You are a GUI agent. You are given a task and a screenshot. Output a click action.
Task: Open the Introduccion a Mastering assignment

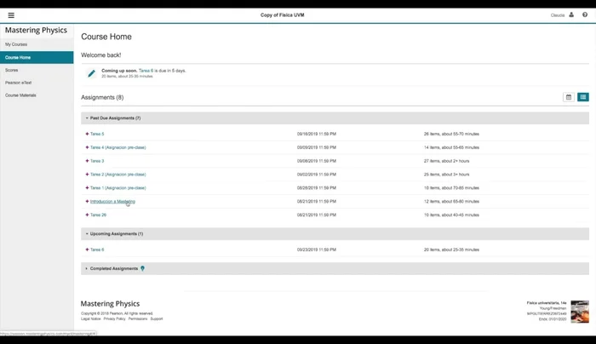click(112, 202)
